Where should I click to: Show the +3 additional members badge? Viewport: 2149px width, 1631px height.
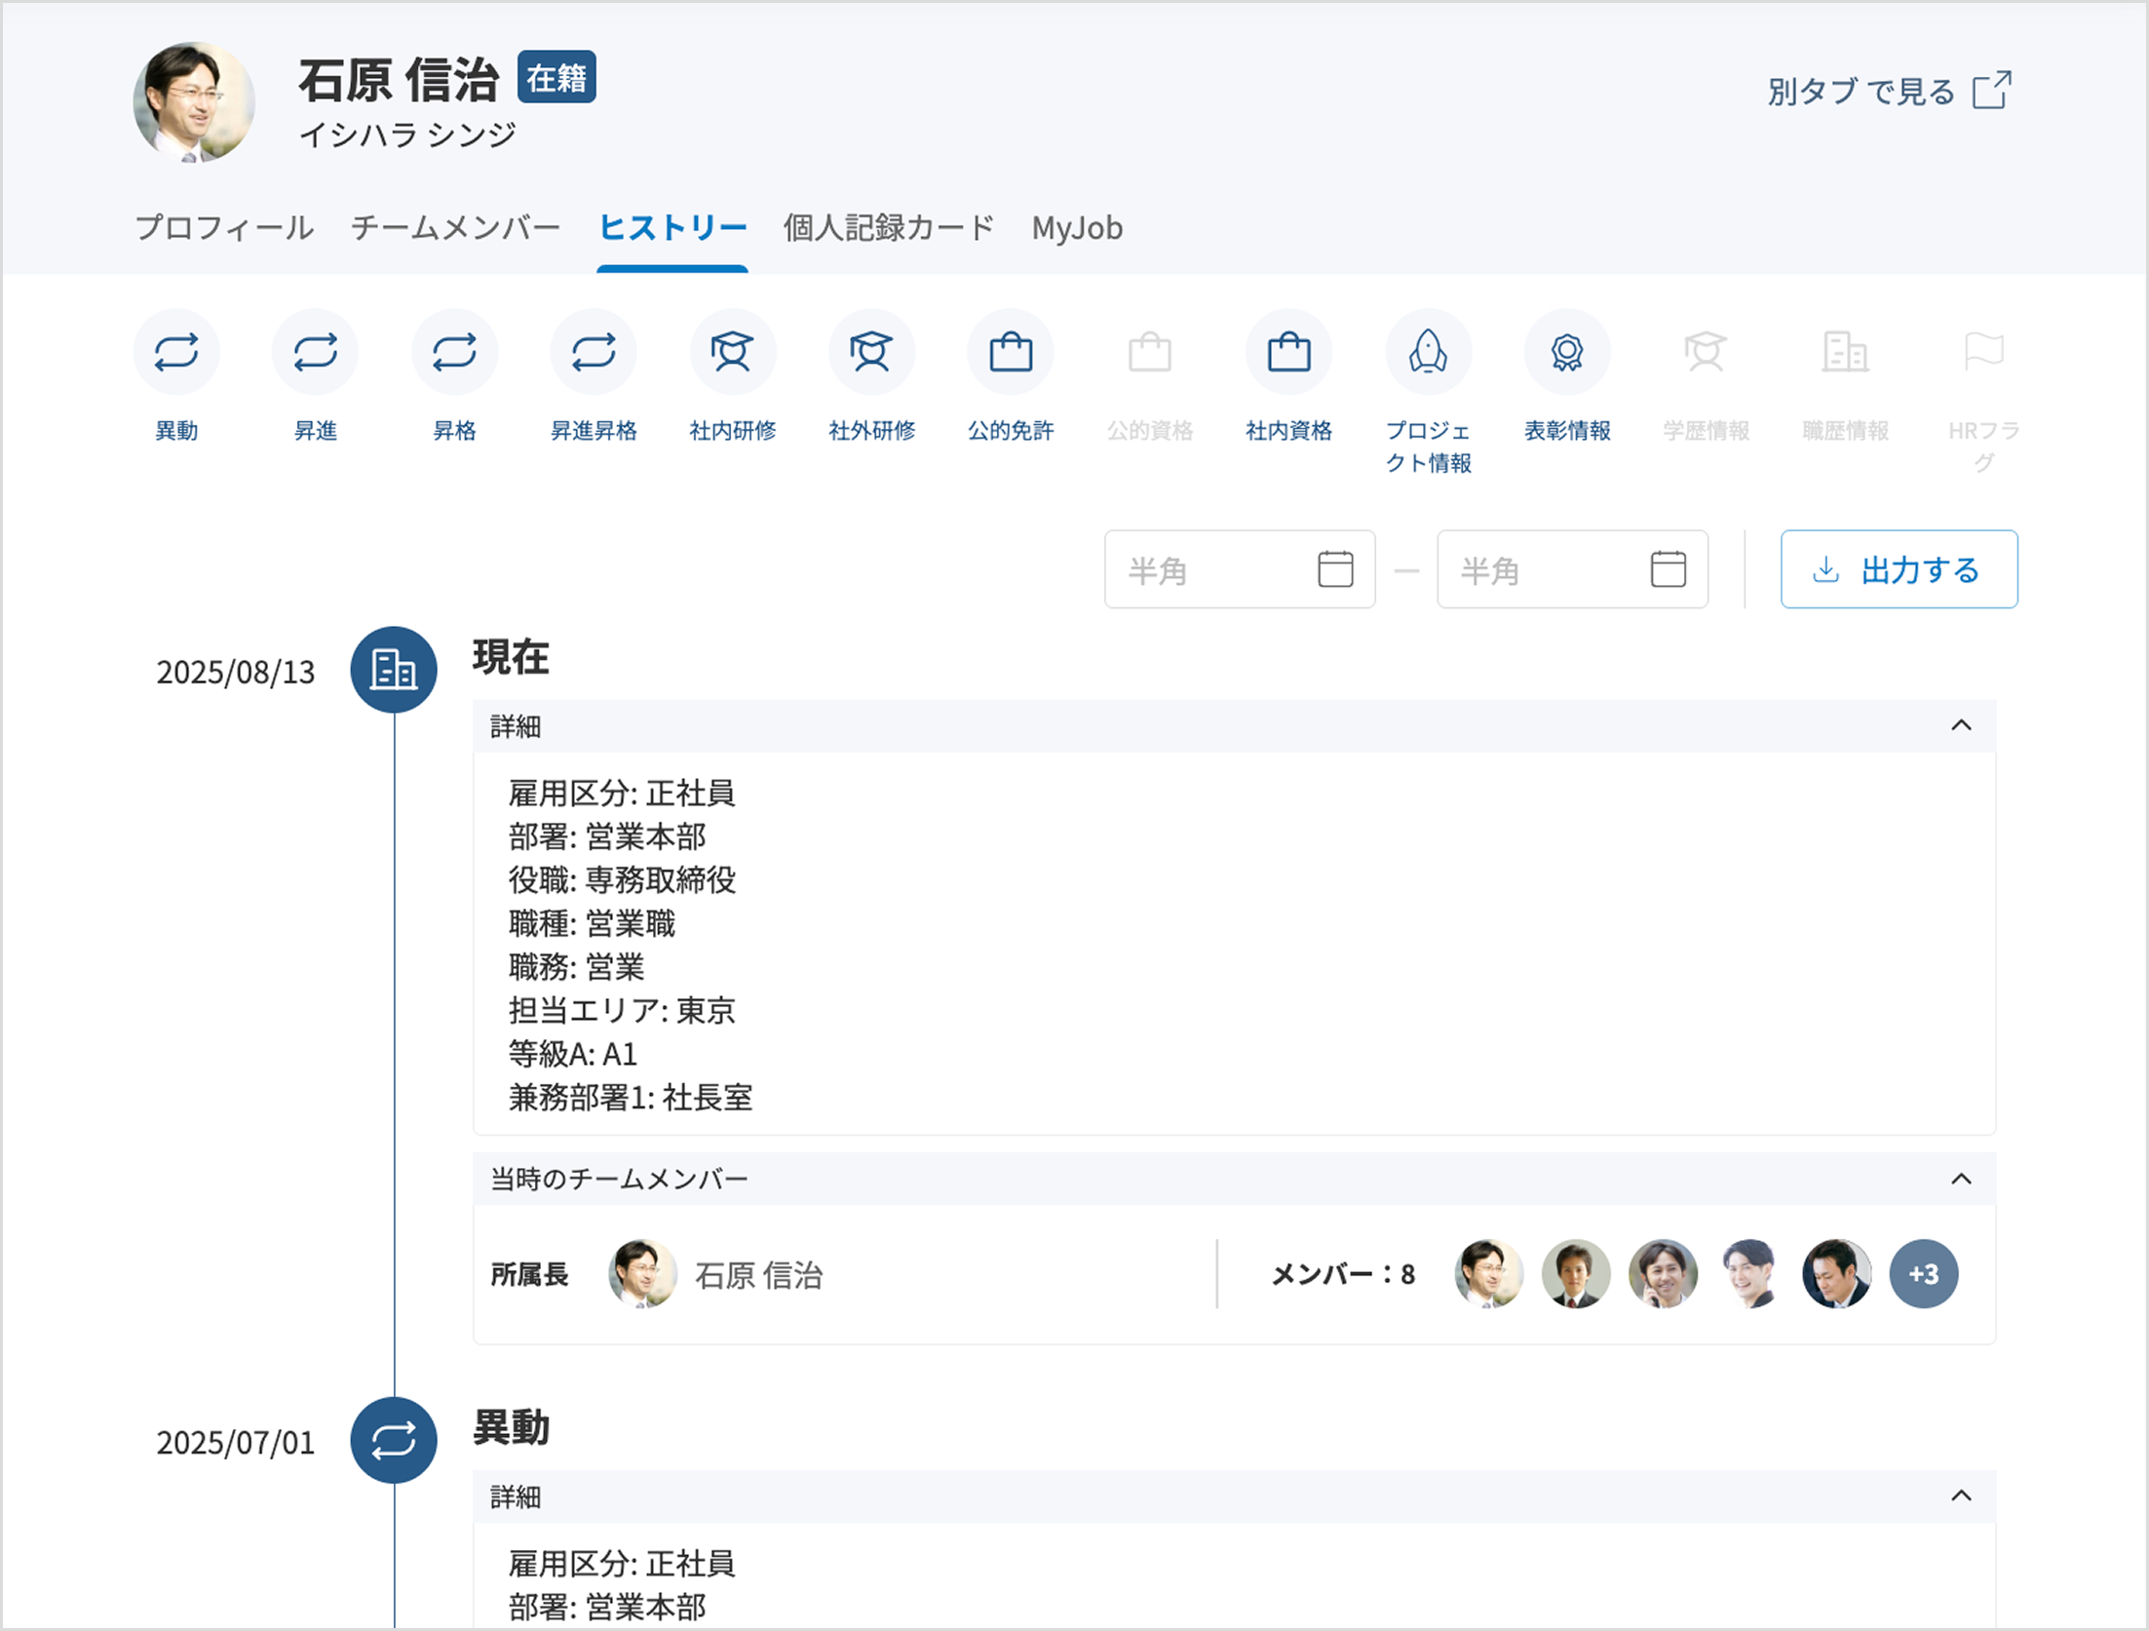coord(1923,1273)
